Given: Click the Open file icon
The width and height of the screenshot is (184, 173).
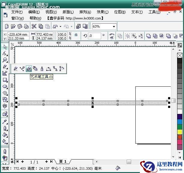Looking at the screenshot, I should pos(13,26).
